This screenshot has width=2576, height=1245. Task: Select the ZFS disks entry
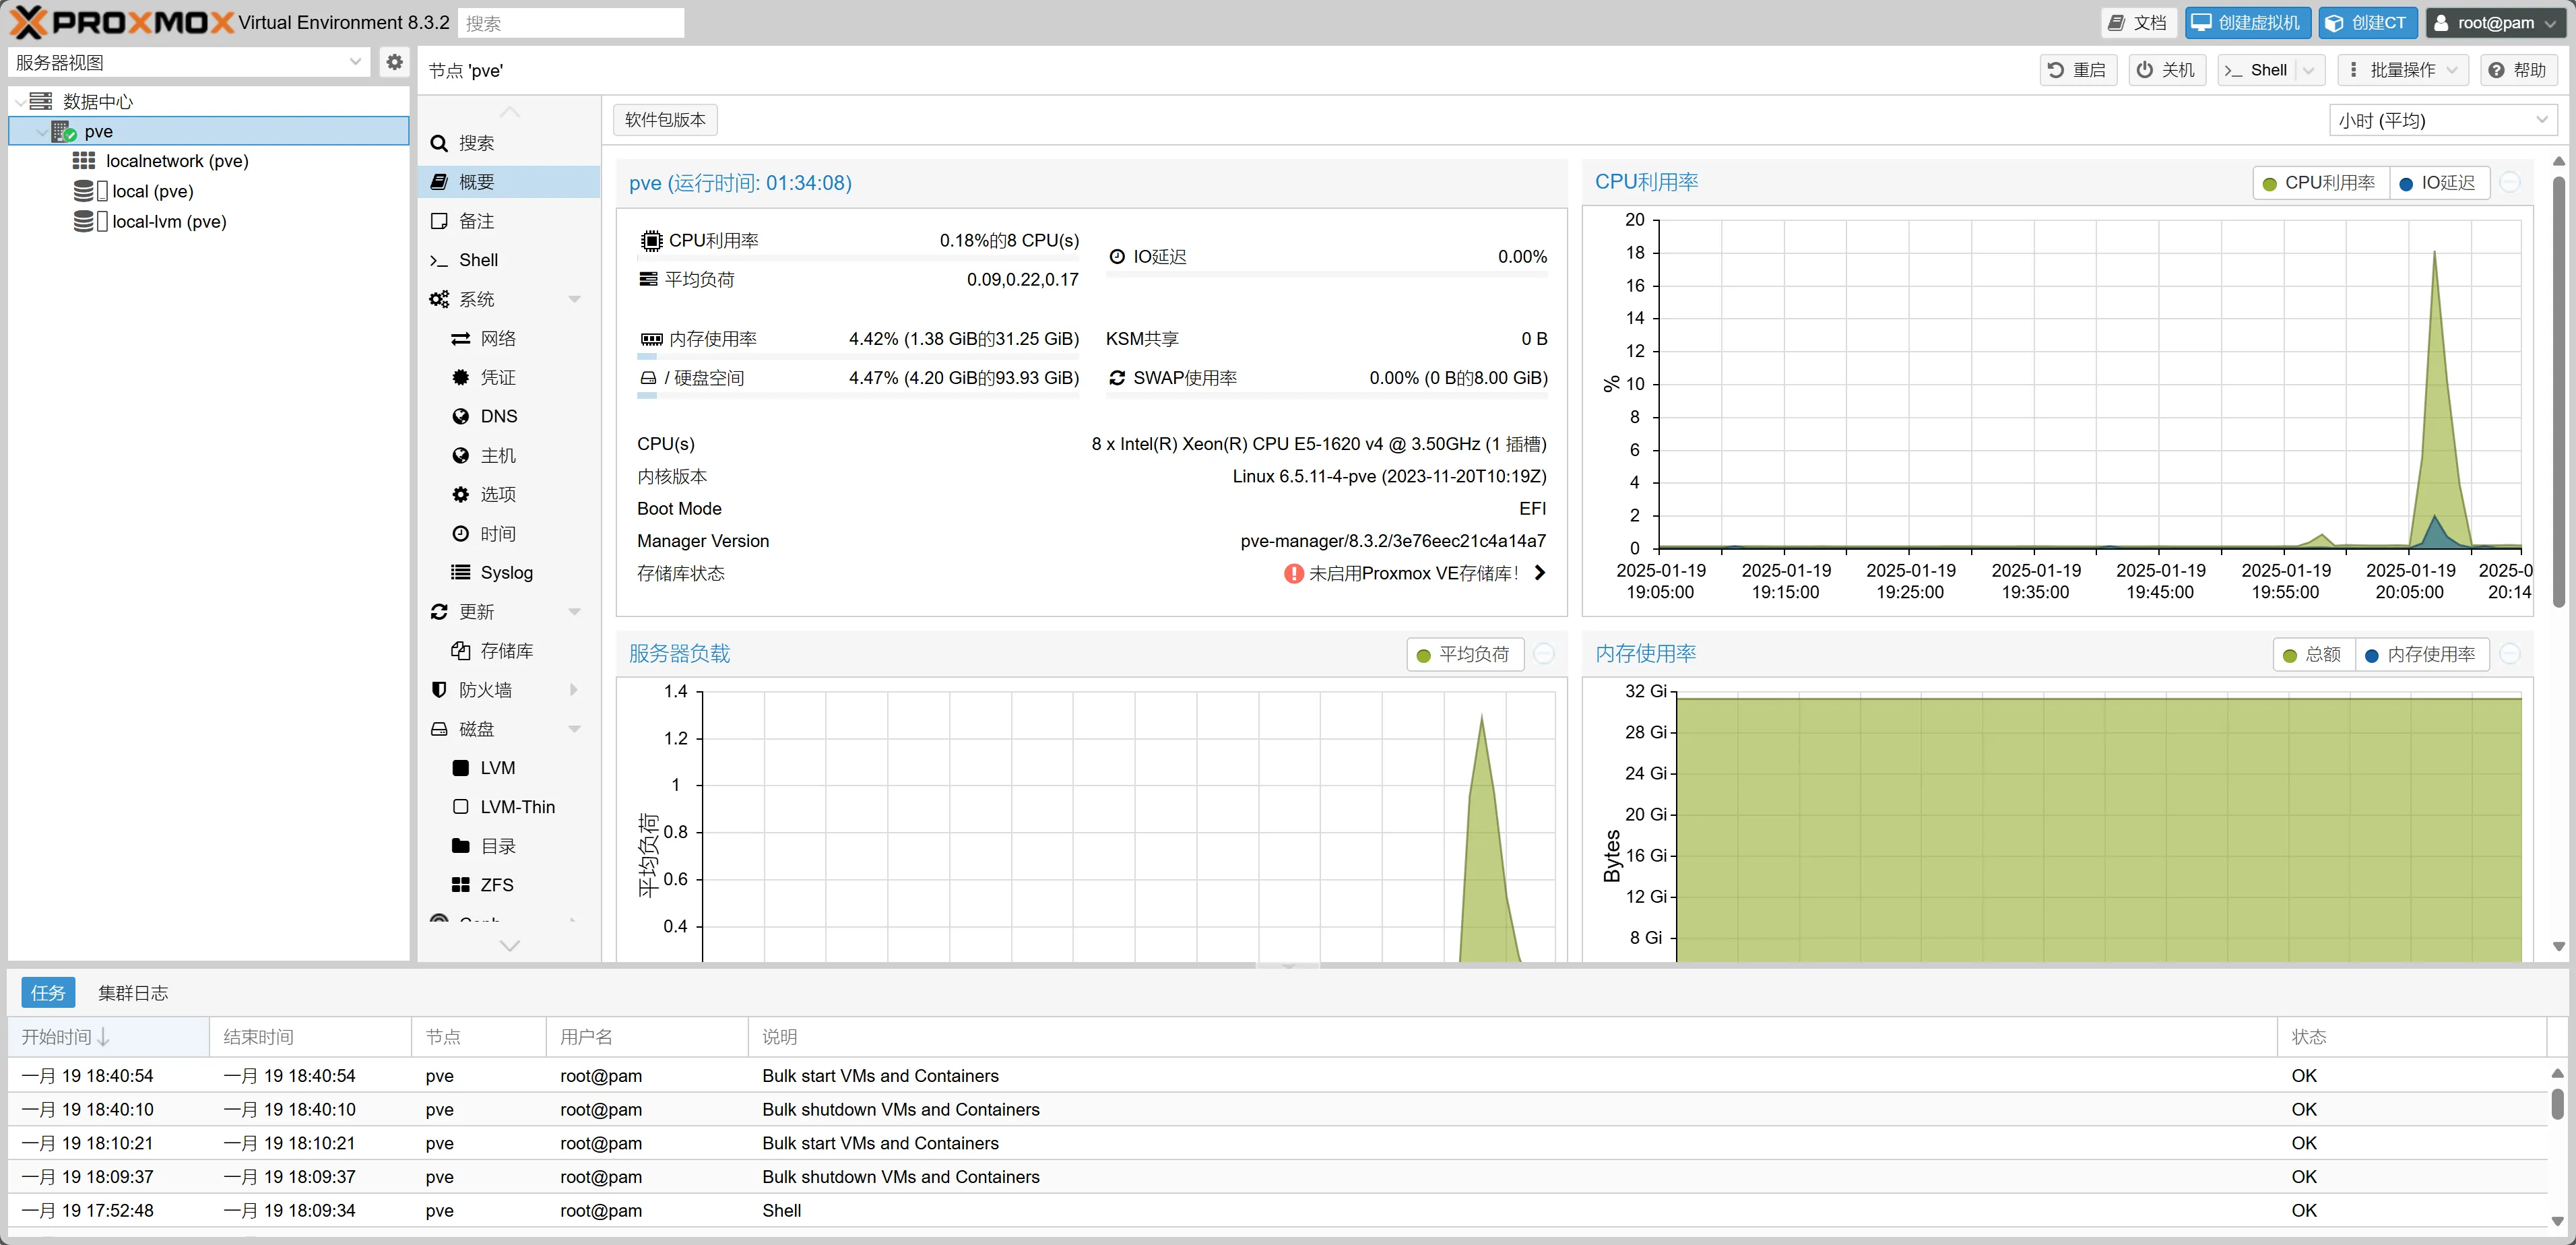coord(496,885)
